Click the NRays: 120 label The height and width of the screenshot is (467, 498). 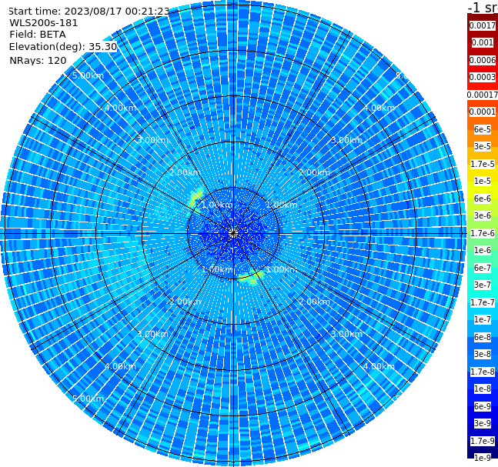click(x=38, y=60)
